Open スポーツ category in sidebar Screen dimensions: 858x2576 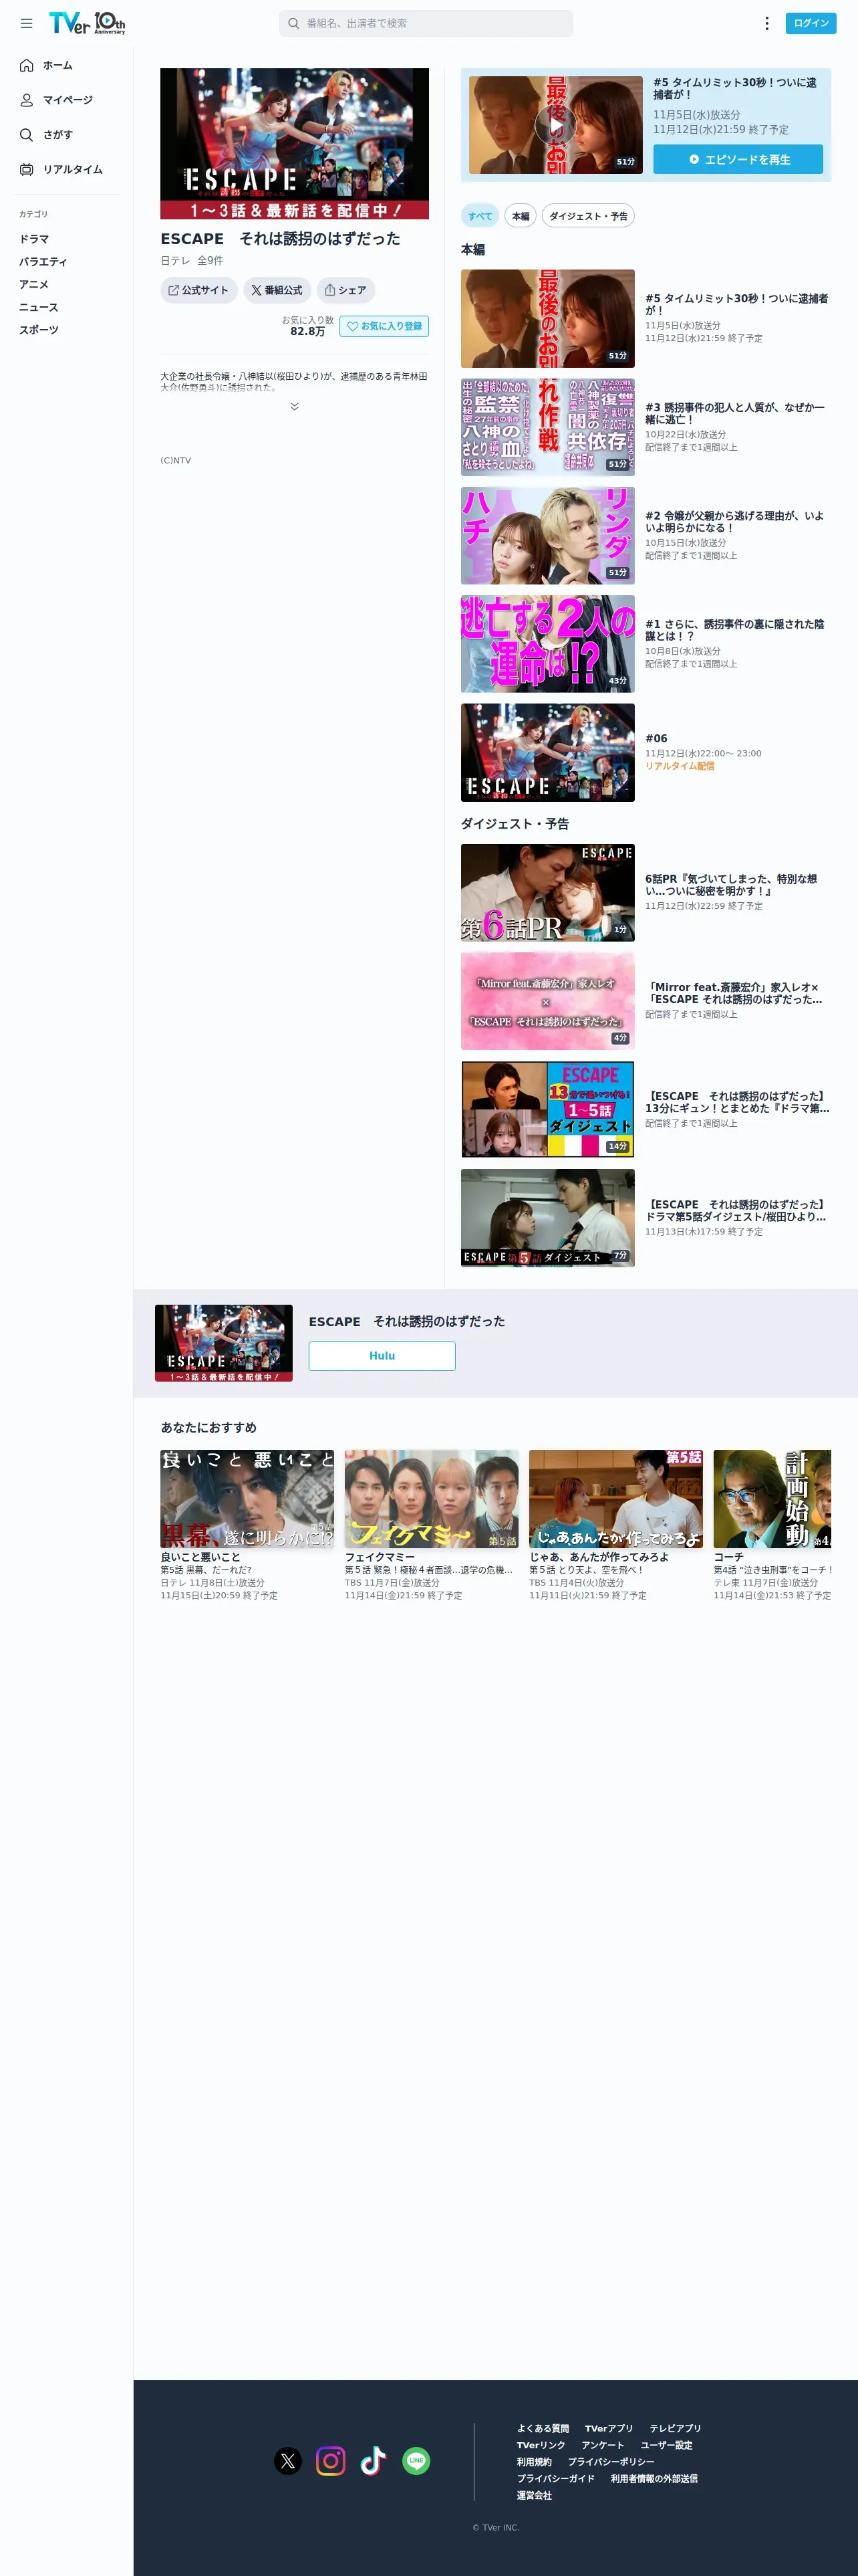[x=39, y=330]
